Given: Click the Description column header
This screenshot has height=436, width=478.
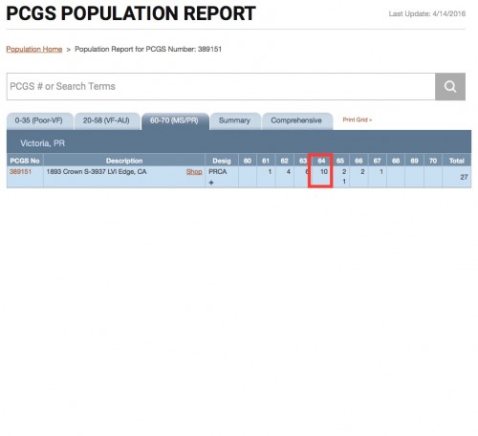Looking at the screenshot, I should [x=124, y=161].
